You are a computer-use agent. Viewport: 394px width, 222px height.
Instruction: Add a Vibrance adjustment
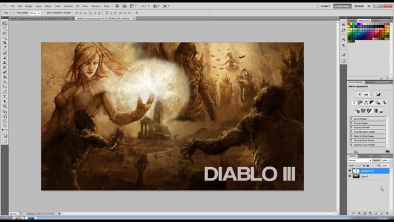[354, 102]
